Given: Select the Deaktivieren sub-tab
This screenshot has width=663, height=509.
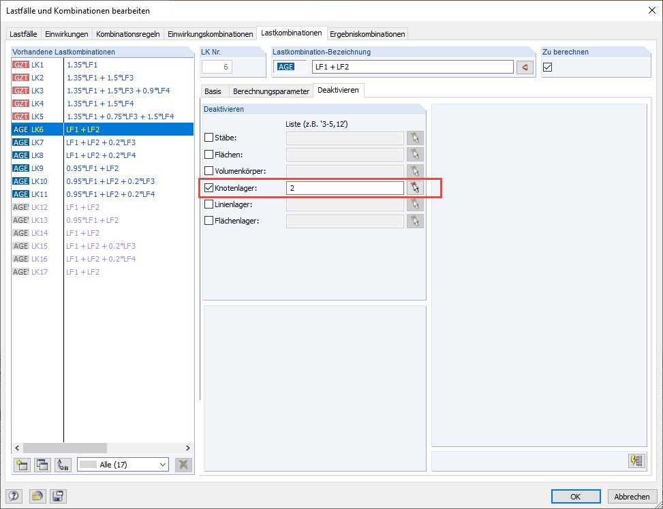Looking at the screenshot, I should point(338,90).
